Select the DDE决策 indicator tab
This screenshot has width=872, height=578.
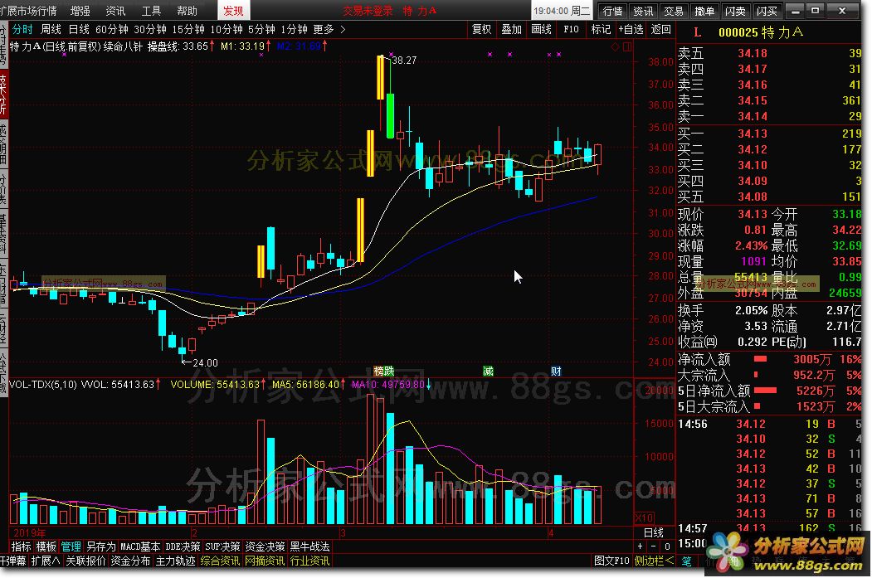coord(183,546)
